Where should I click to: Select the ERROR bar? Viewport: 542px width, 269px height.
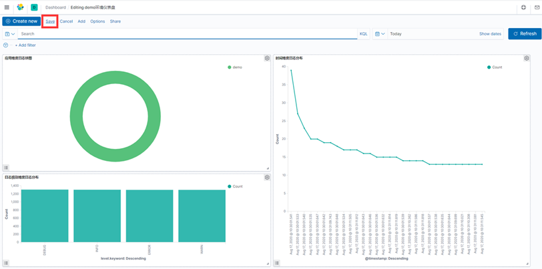[150, 216]
